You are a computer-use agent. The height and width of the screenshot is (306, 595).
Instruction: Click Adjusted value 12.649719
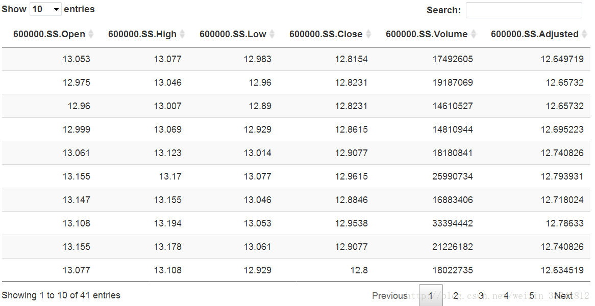tap(562, 59)
